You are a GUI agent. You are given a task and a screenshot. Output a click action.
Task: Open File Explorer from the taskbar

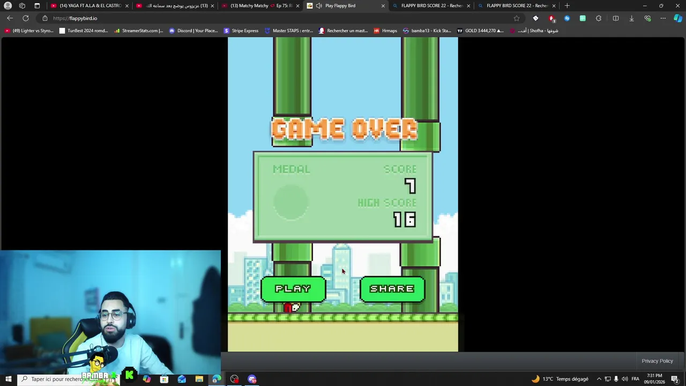(199, 379)
